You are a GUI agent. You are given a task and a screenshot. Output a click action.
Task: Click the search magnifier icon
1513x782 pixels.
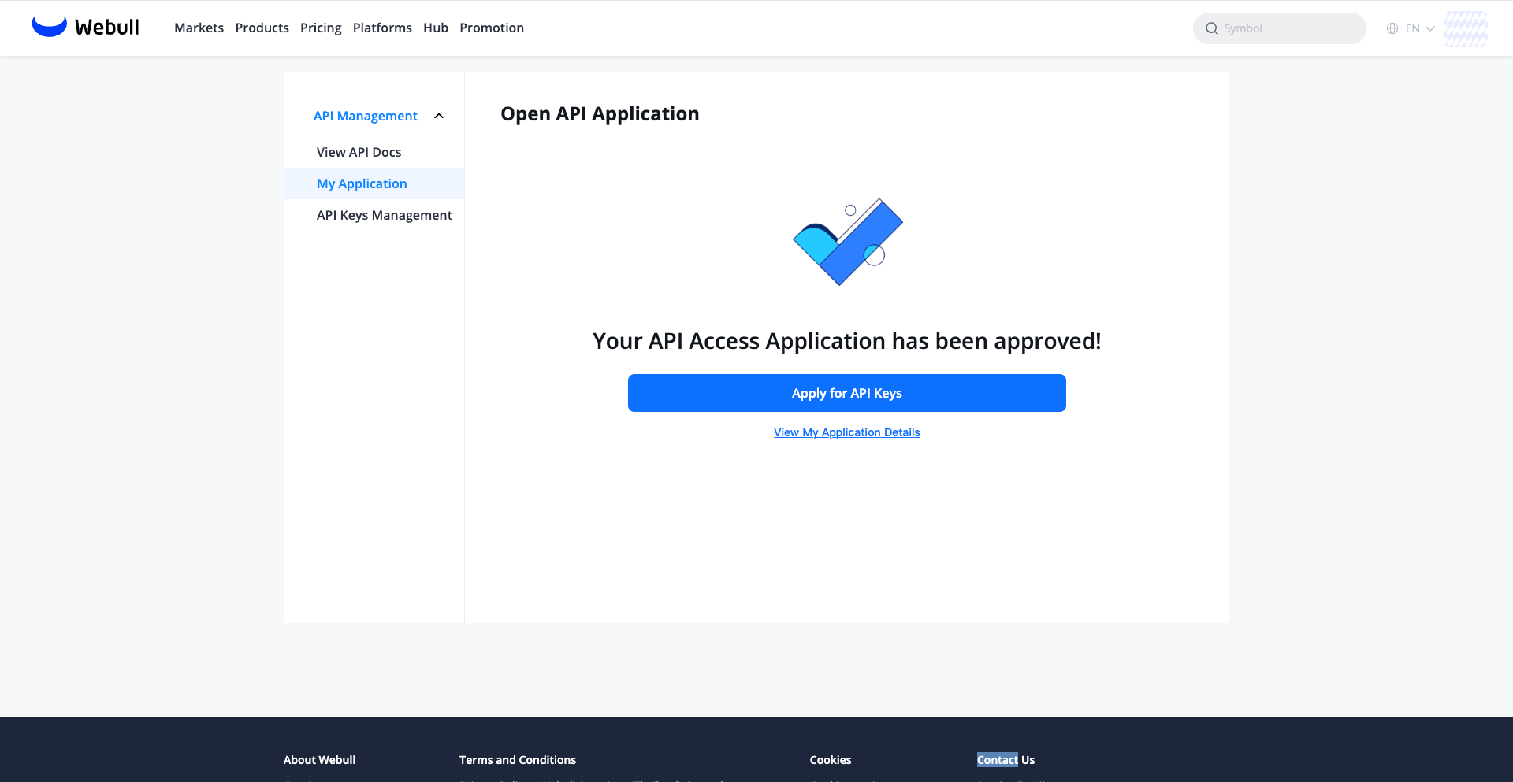click(x=1212, y=28)
